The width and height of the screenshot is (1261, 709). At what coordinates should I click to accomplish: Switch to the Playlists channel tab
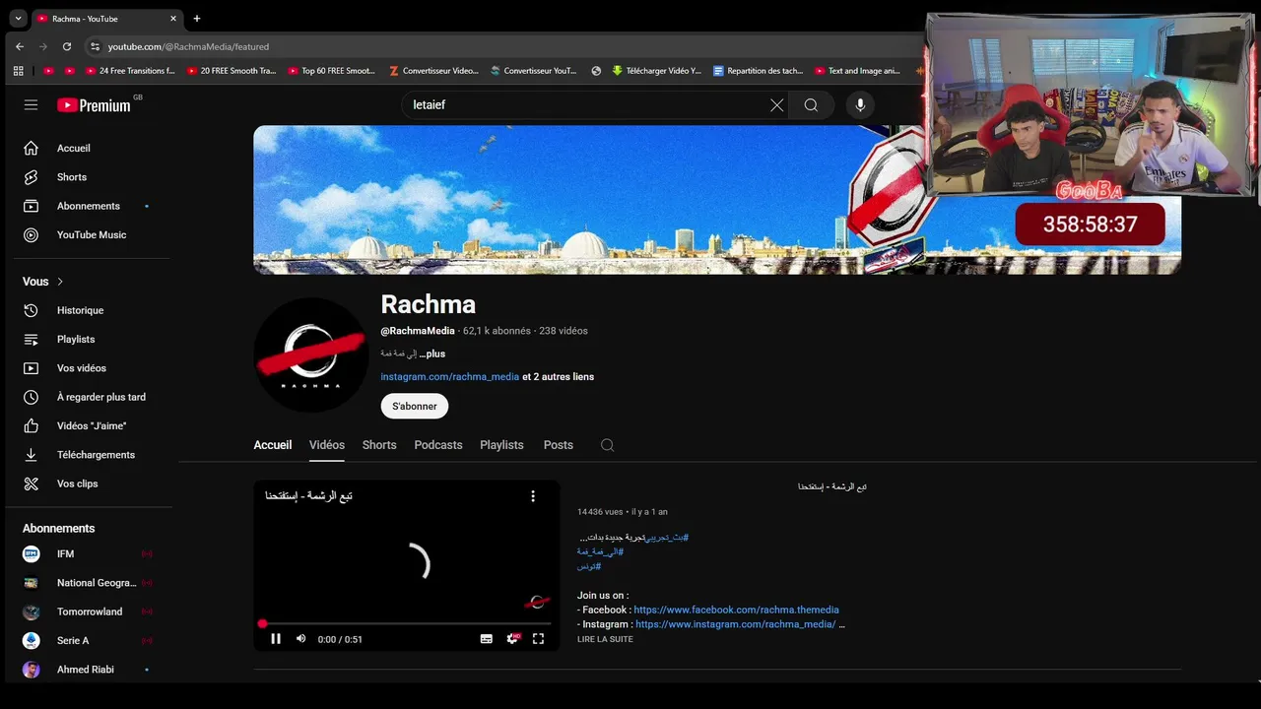(501, 445)
